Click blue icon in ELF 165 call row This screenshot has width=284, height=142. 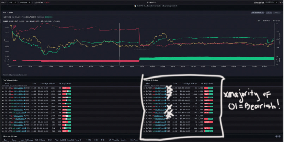point(24,103)
